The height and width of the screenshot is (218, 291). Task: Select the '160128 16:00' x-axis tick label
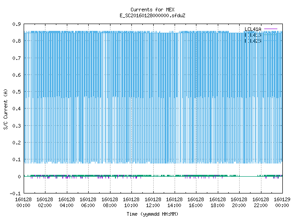click(x=196, y=203)
